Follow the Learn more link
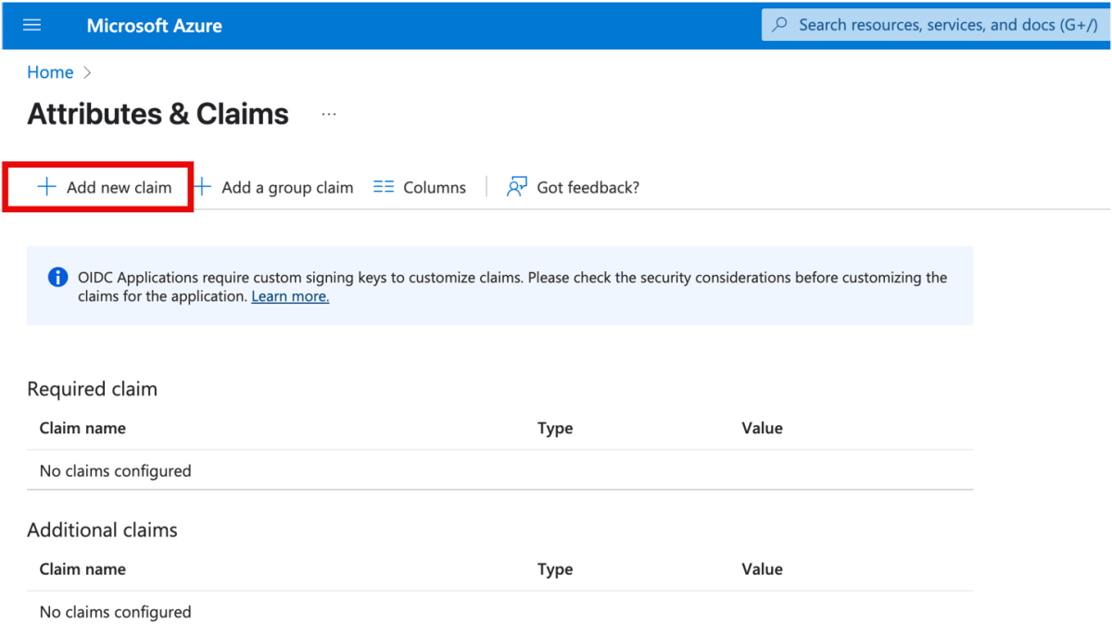The image size is (1112, 624). pos(290,296)
